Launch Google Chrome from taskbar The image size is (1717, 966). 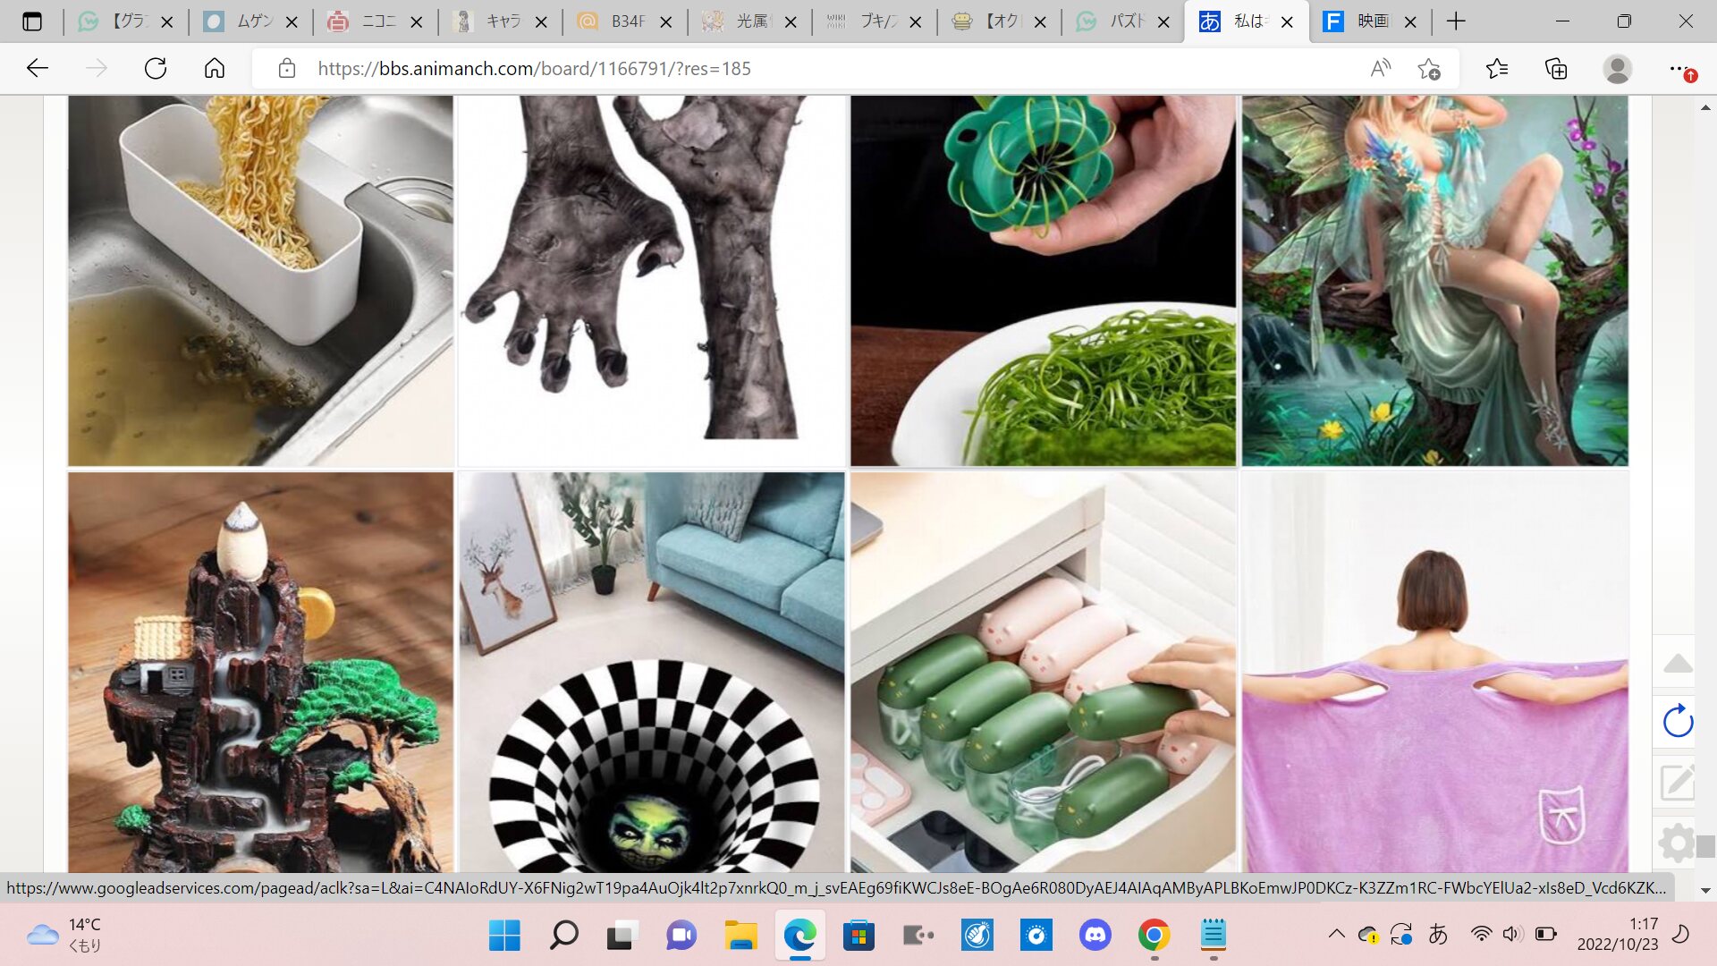point(1154,936)
